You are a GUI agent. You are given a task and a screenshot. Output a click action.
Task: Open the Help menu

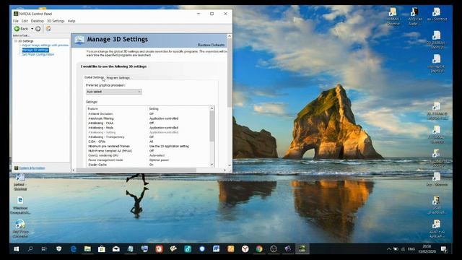(71, 21)
